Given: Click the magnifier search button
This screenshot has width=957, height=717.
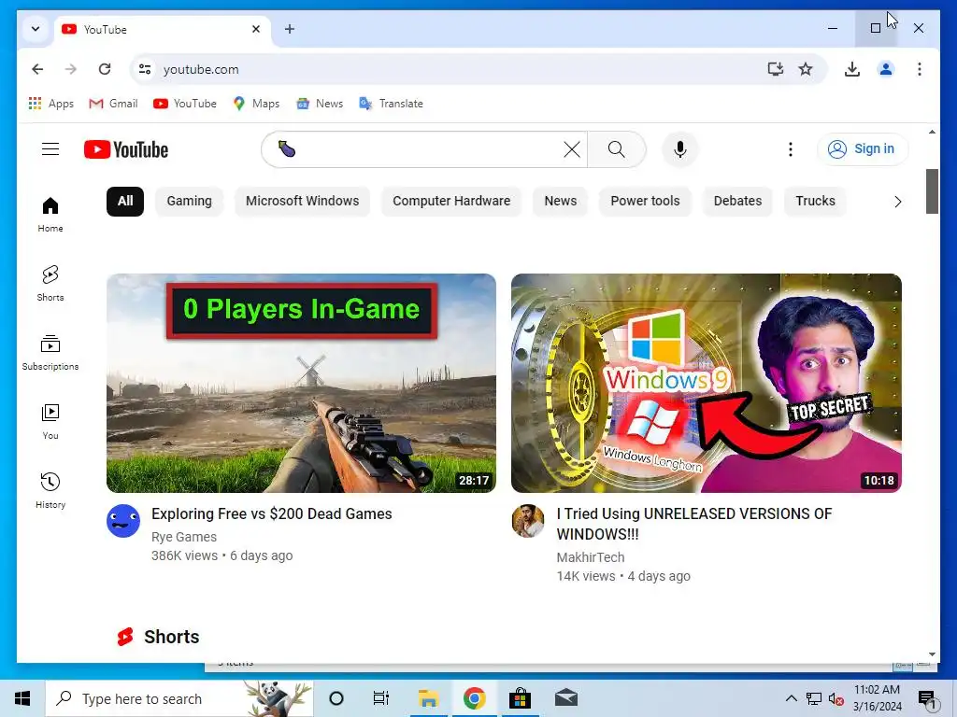Looking at the screenshot, I should (x=617, y=149).
